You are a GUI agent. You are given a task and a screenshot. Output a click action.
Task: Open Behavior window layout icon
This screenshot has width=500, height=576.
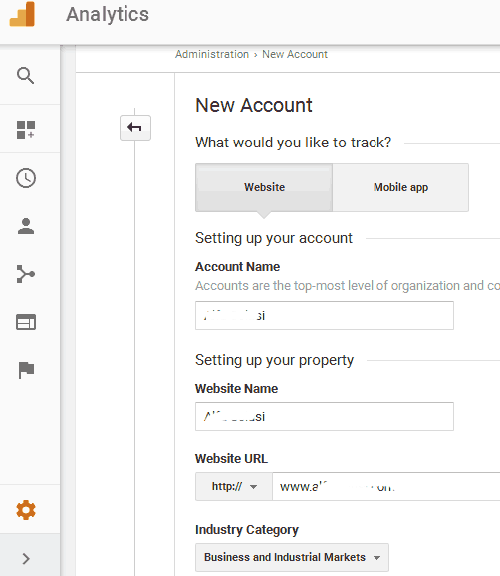pos(26,322)
